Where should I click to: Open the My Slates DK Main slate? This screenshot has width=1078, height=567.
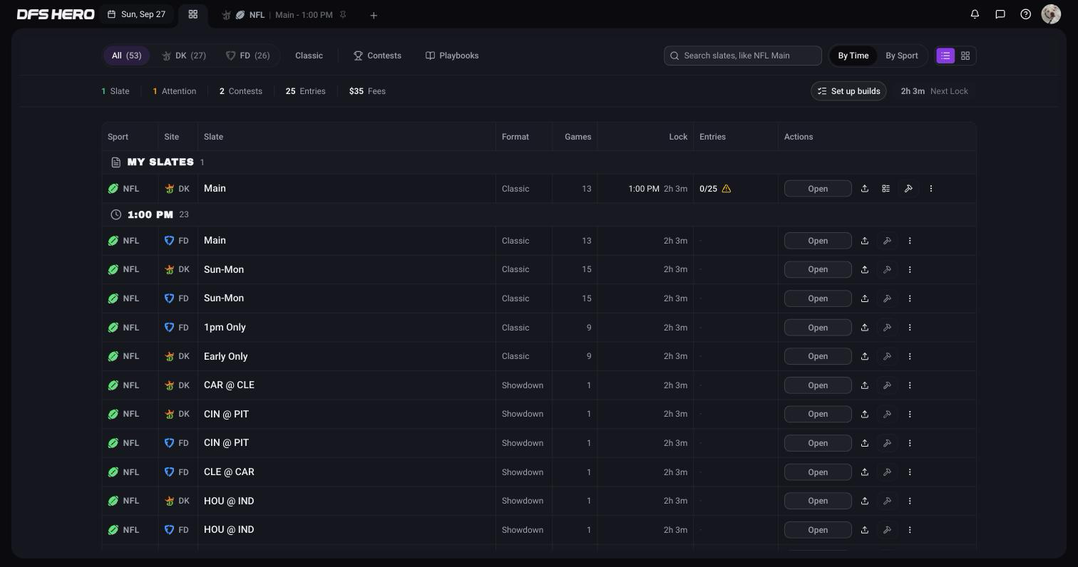[818, 189]
